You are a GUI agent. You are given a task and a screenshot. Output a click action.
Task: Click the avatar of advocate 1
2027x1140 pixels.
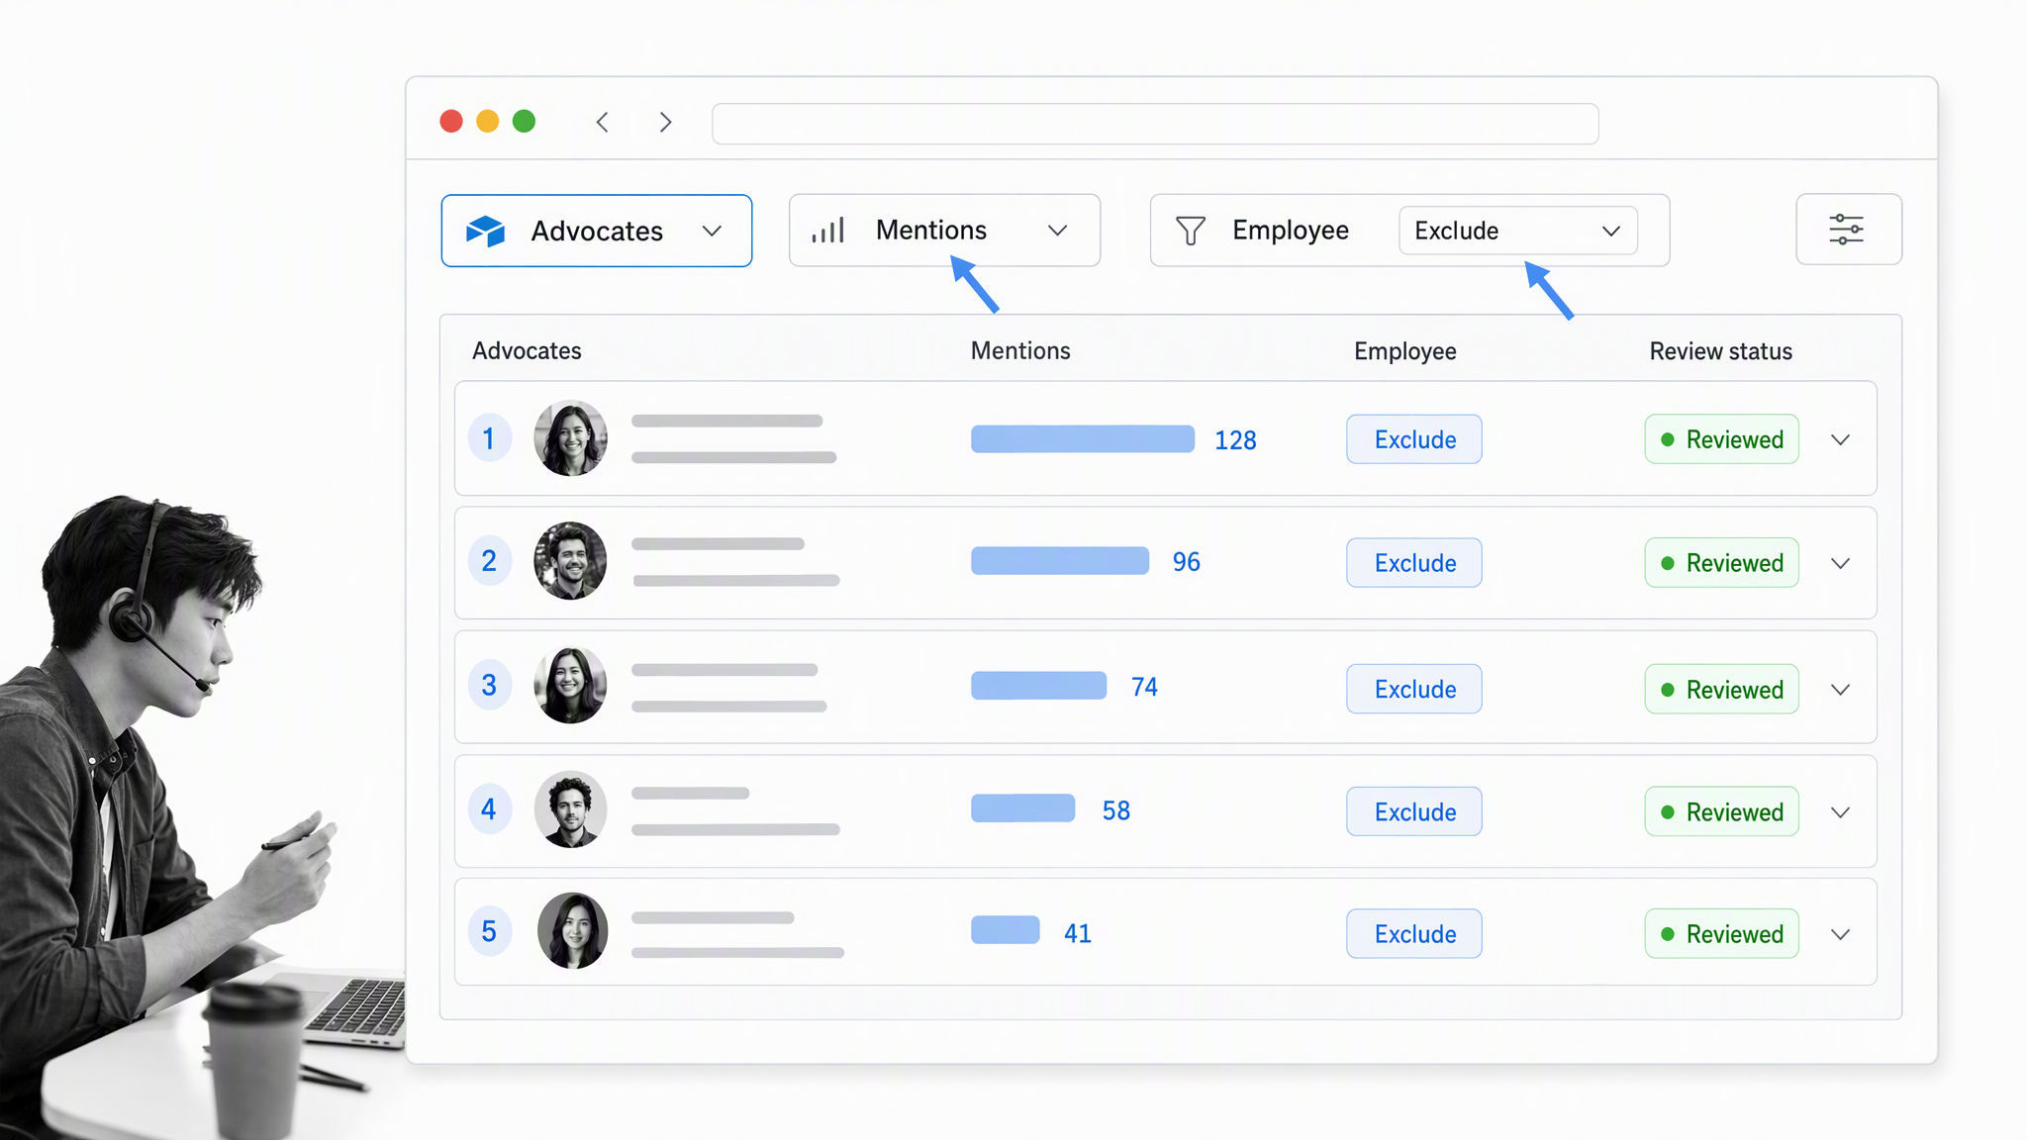[x=571, y=438]
